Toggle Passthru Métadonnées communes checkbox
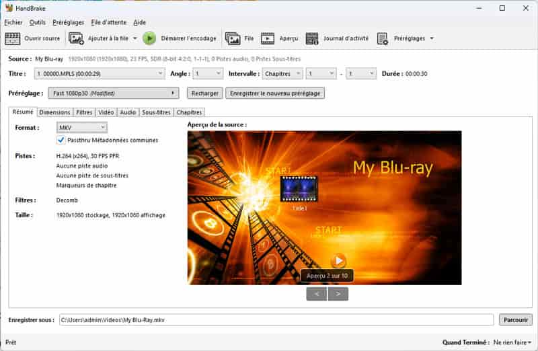Screen dimensions: 538x351 (x=61, y=140)
